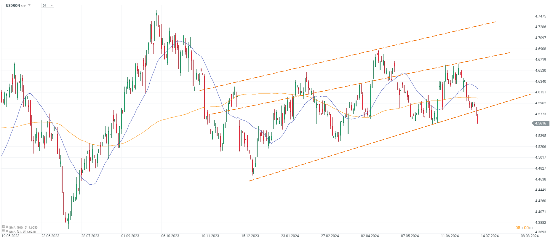The image size is (553, 241).
Task: Click the 4.6530 price axis label
Action: (541, 71)
